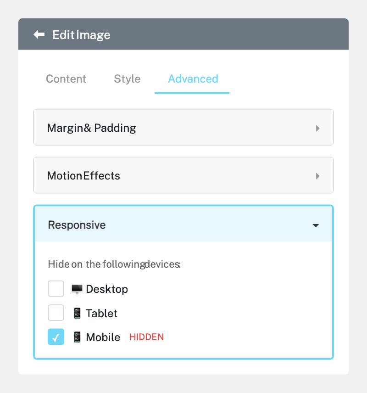Click 'Hide on the following devices' text
This screenshot has height=393, width=367.
click(114, 264)
